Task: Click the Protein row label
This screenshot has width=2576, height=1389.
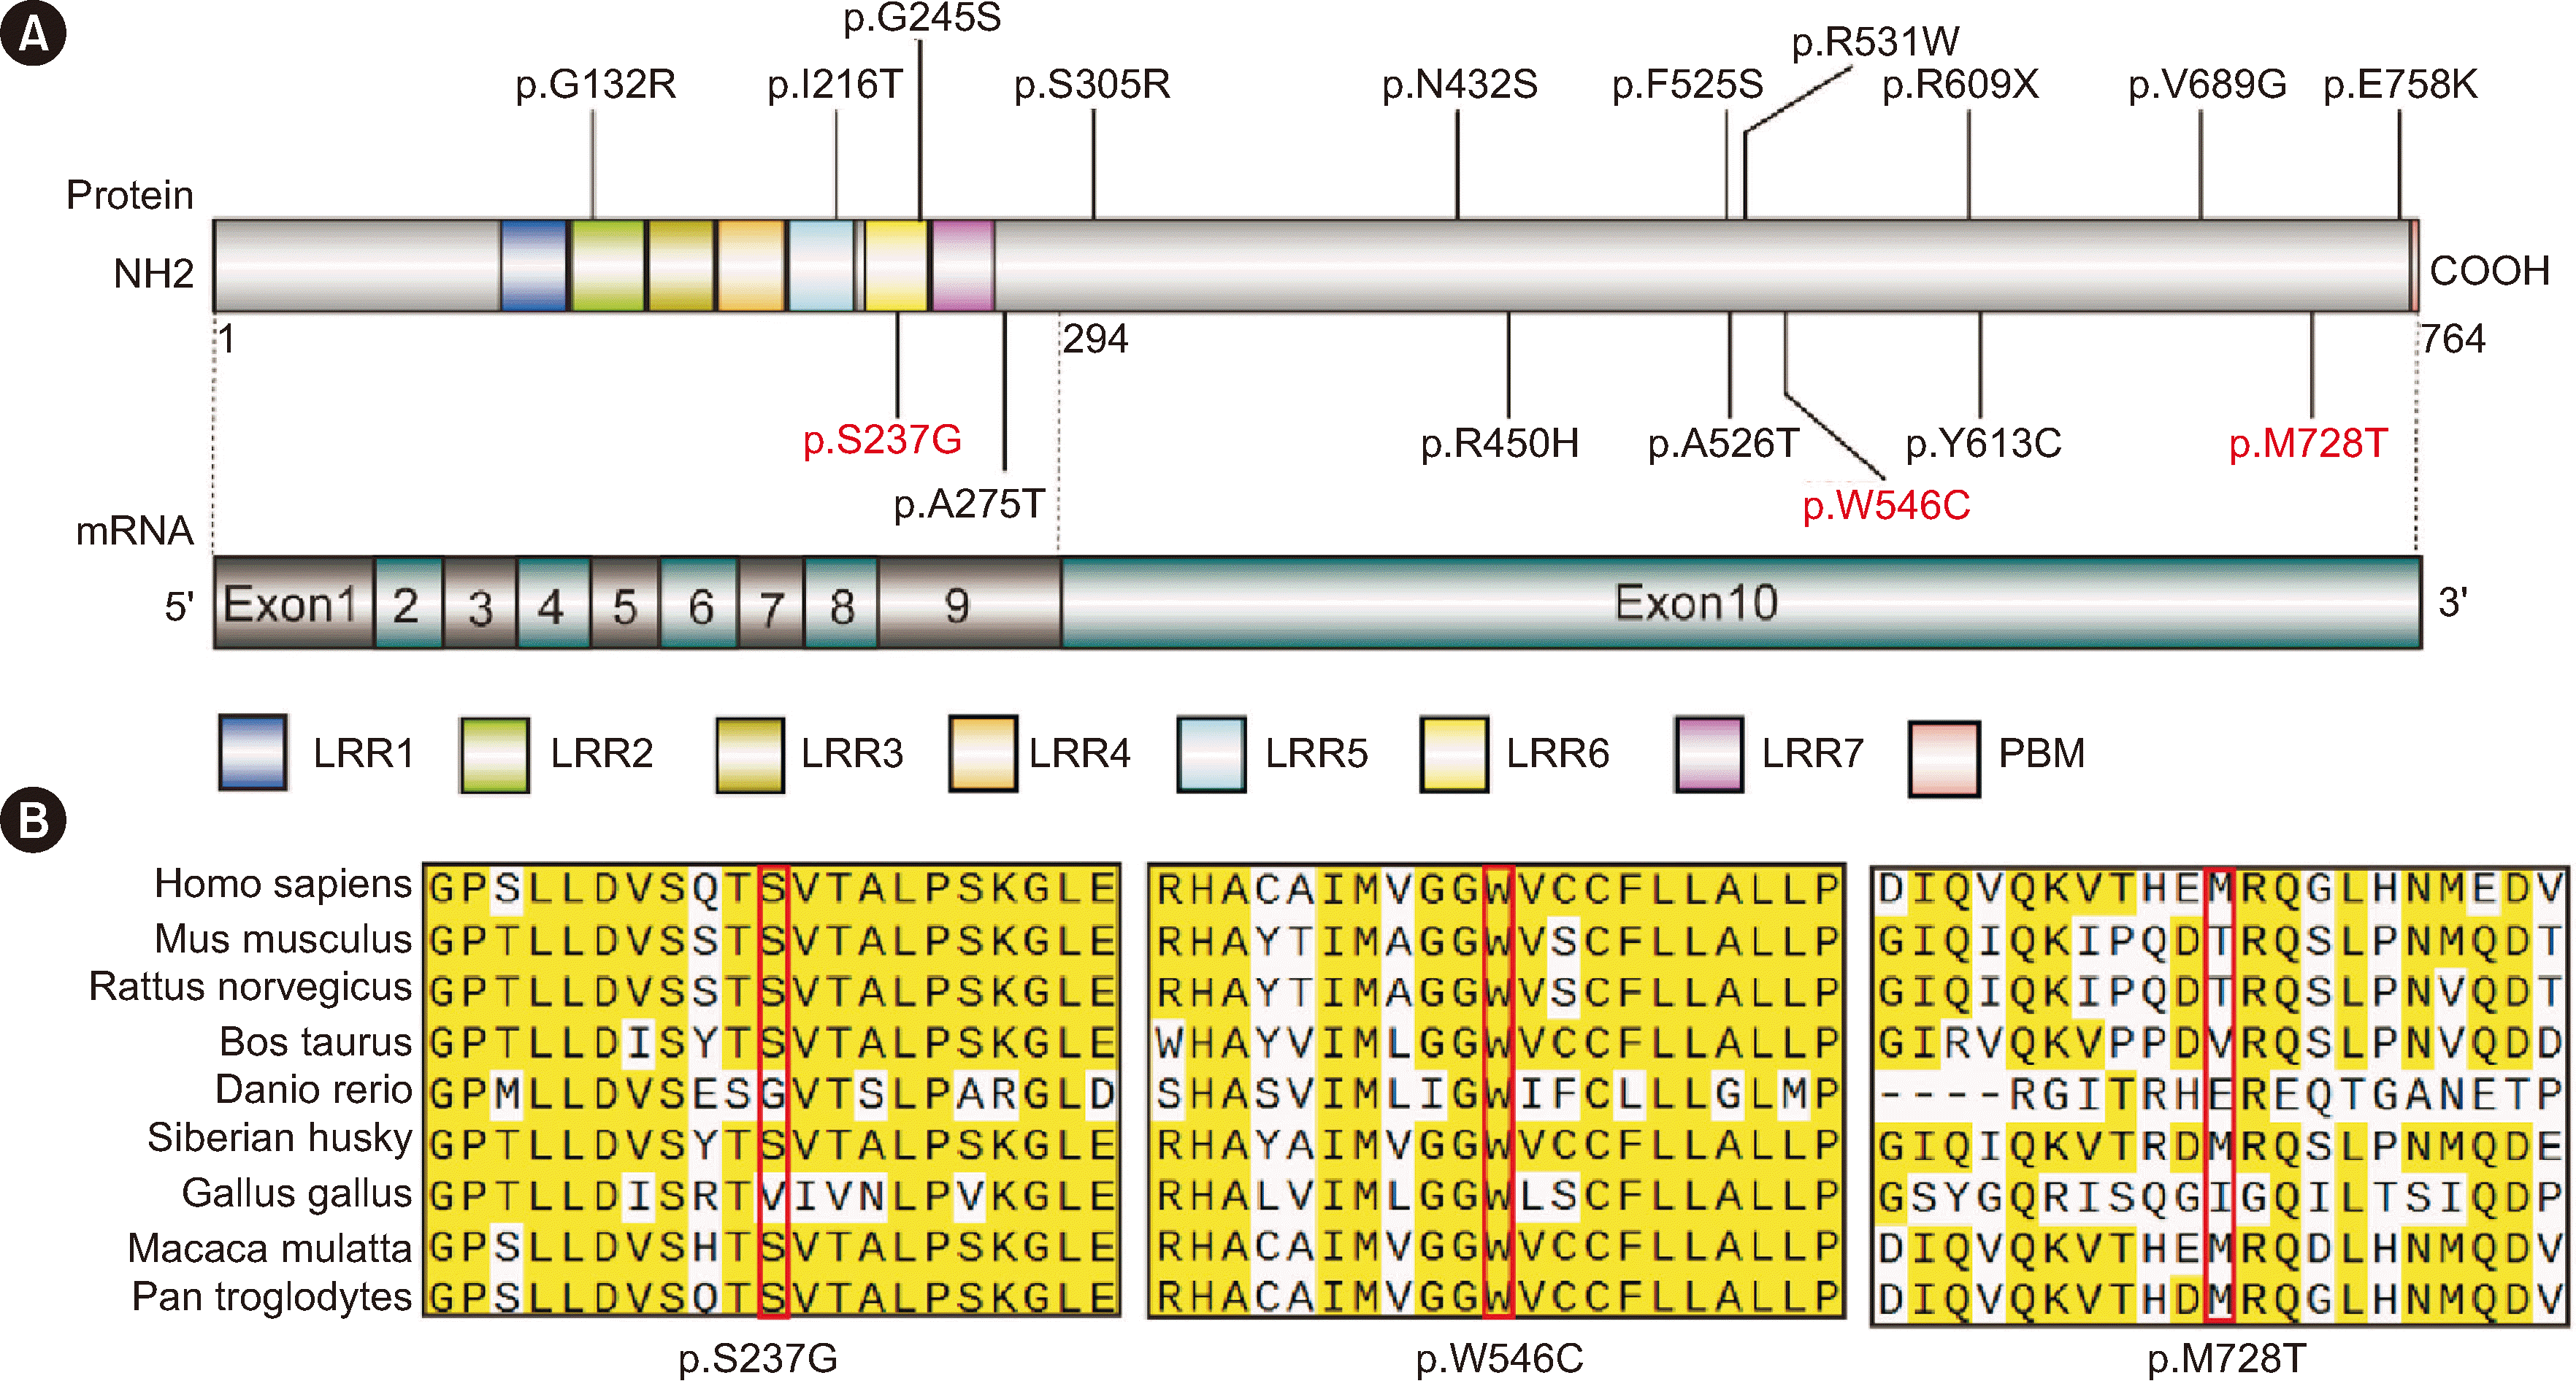Action: click(x=130, y=195)
